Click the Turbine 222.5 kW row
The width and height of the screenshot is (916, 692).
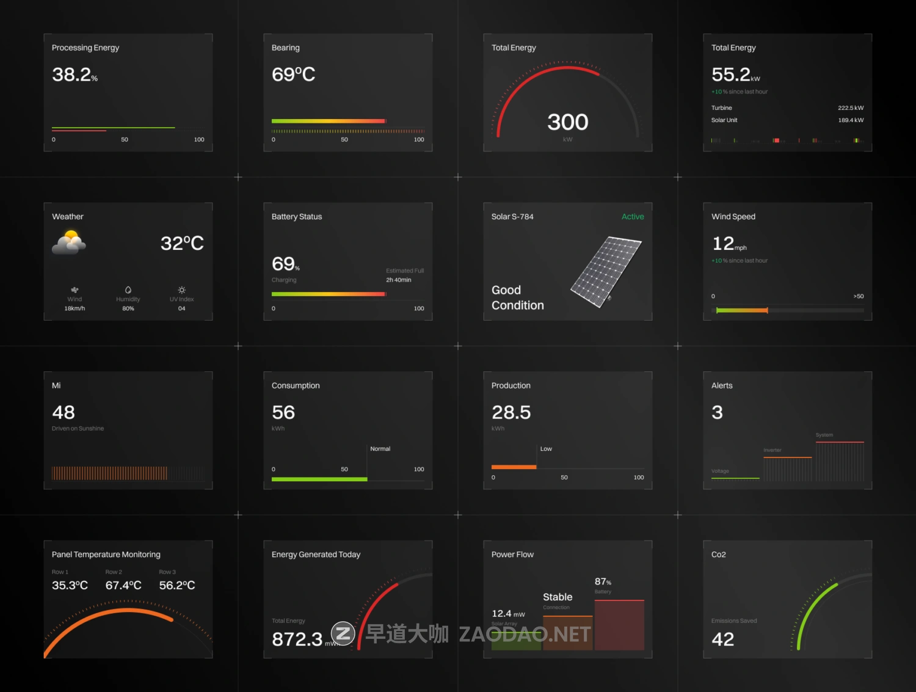(x=788, y=108)
